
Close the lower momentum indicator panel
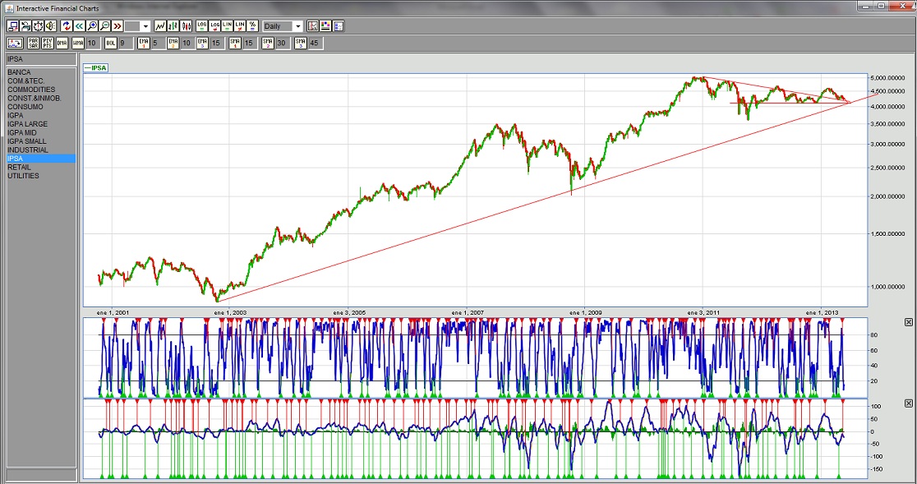click(908, 403)
